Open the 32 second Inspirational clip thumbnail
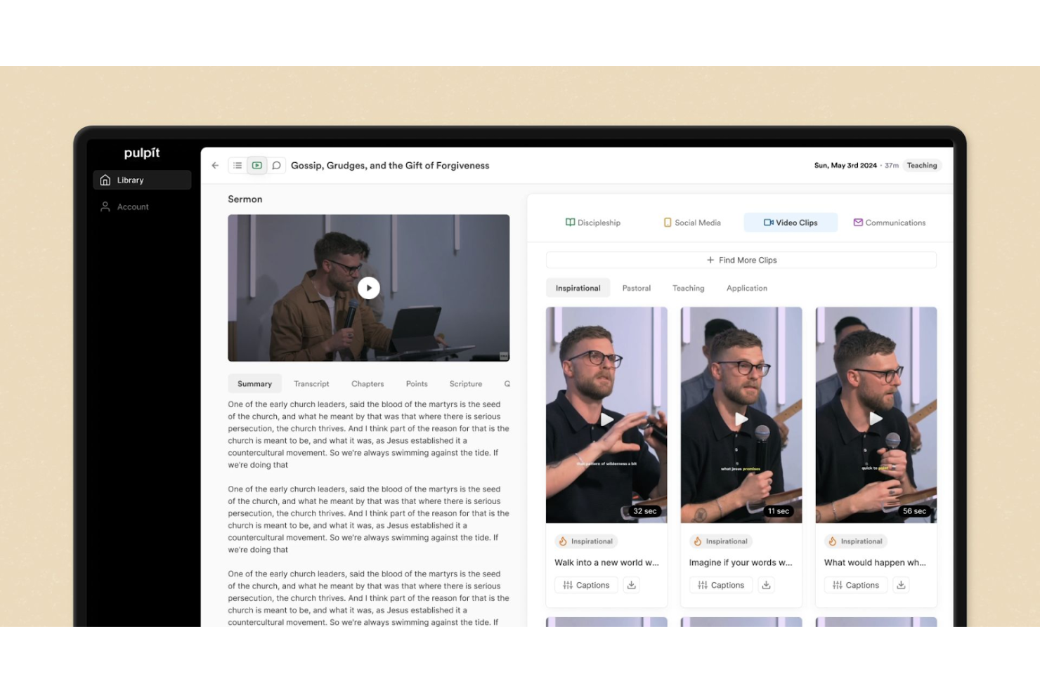The image size is (1040, 693). click(x=606, y=414)
